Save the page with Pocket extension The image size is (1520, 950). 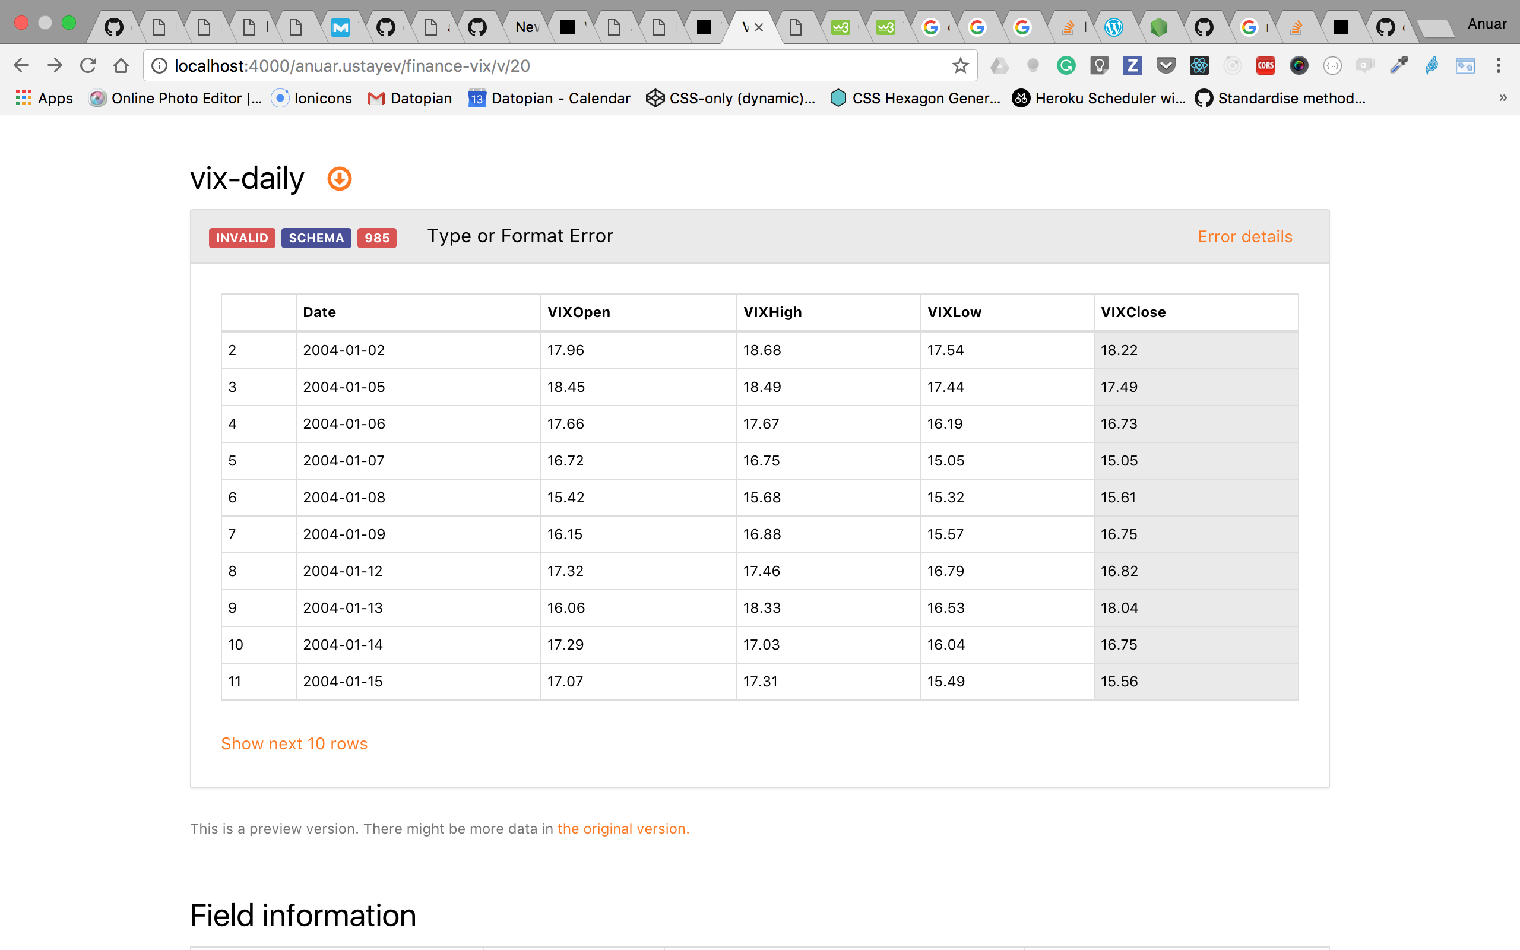pos(1166,65)
